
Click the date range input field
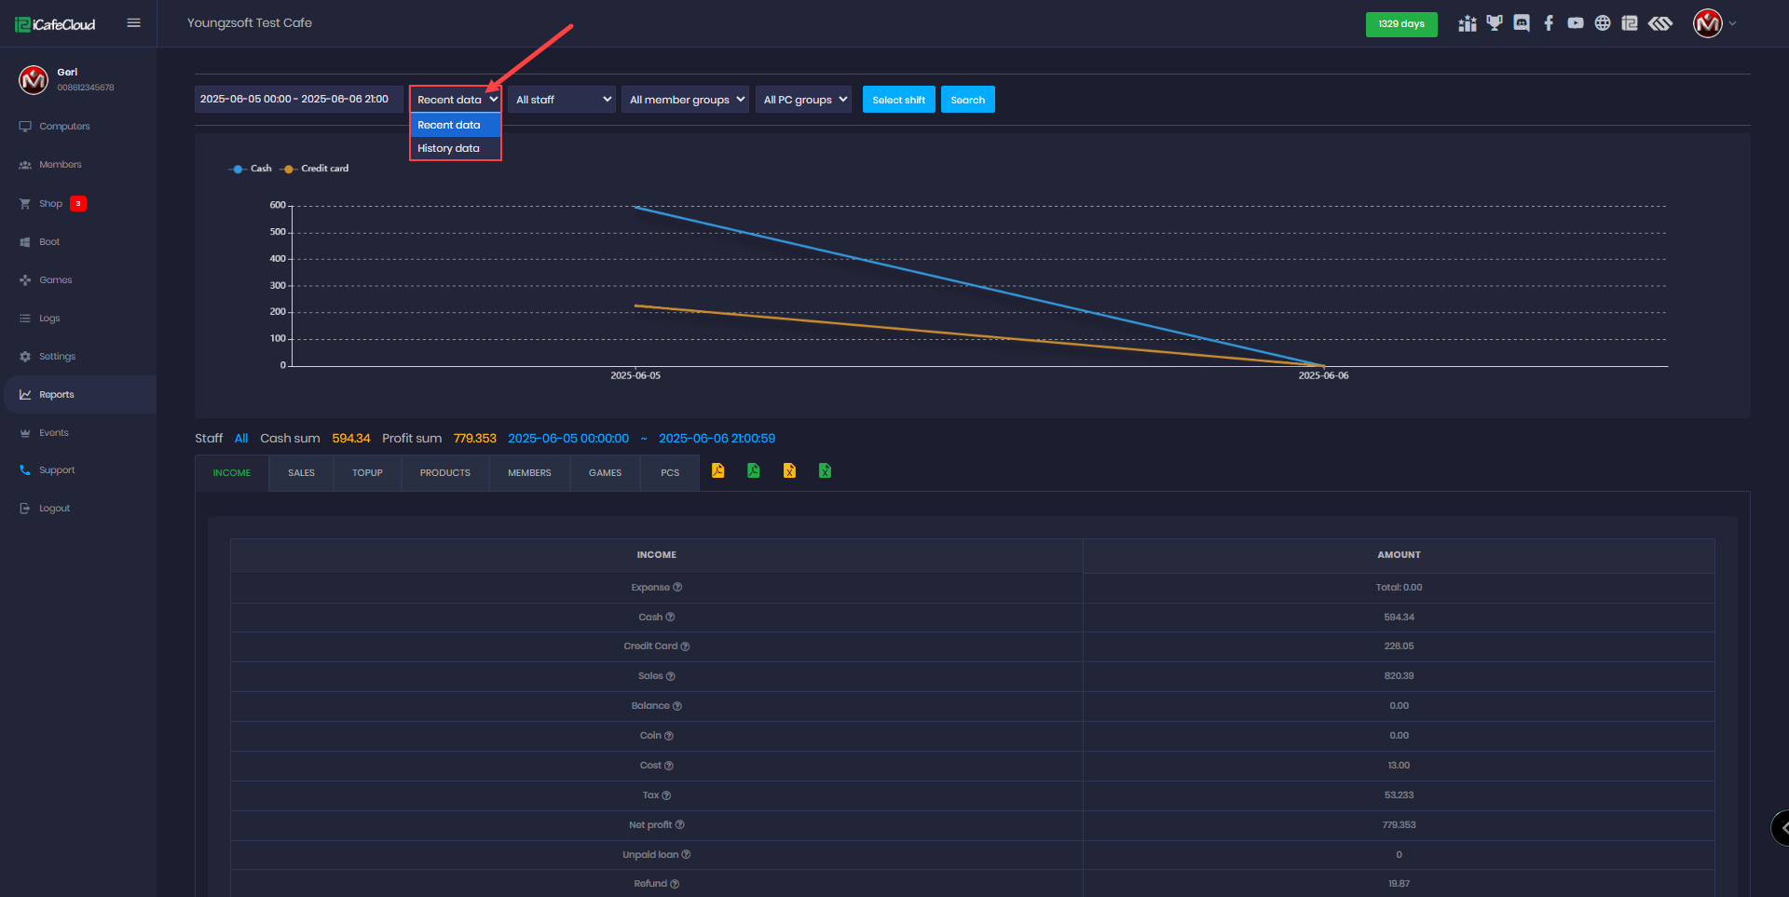point(298,100)
